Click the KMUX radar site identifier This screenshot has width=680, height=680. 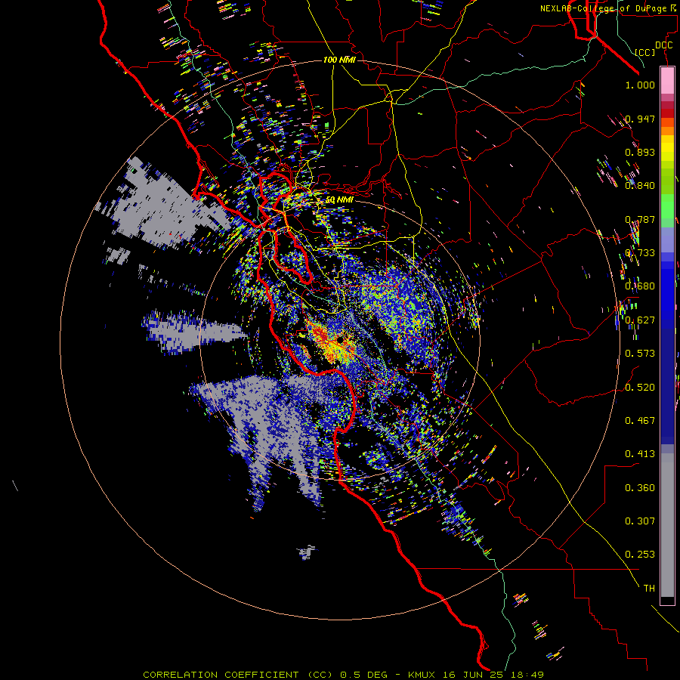point(423,675)
